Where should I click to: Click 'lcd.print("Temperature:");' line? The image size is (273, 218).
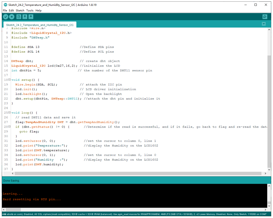point(41,146)
